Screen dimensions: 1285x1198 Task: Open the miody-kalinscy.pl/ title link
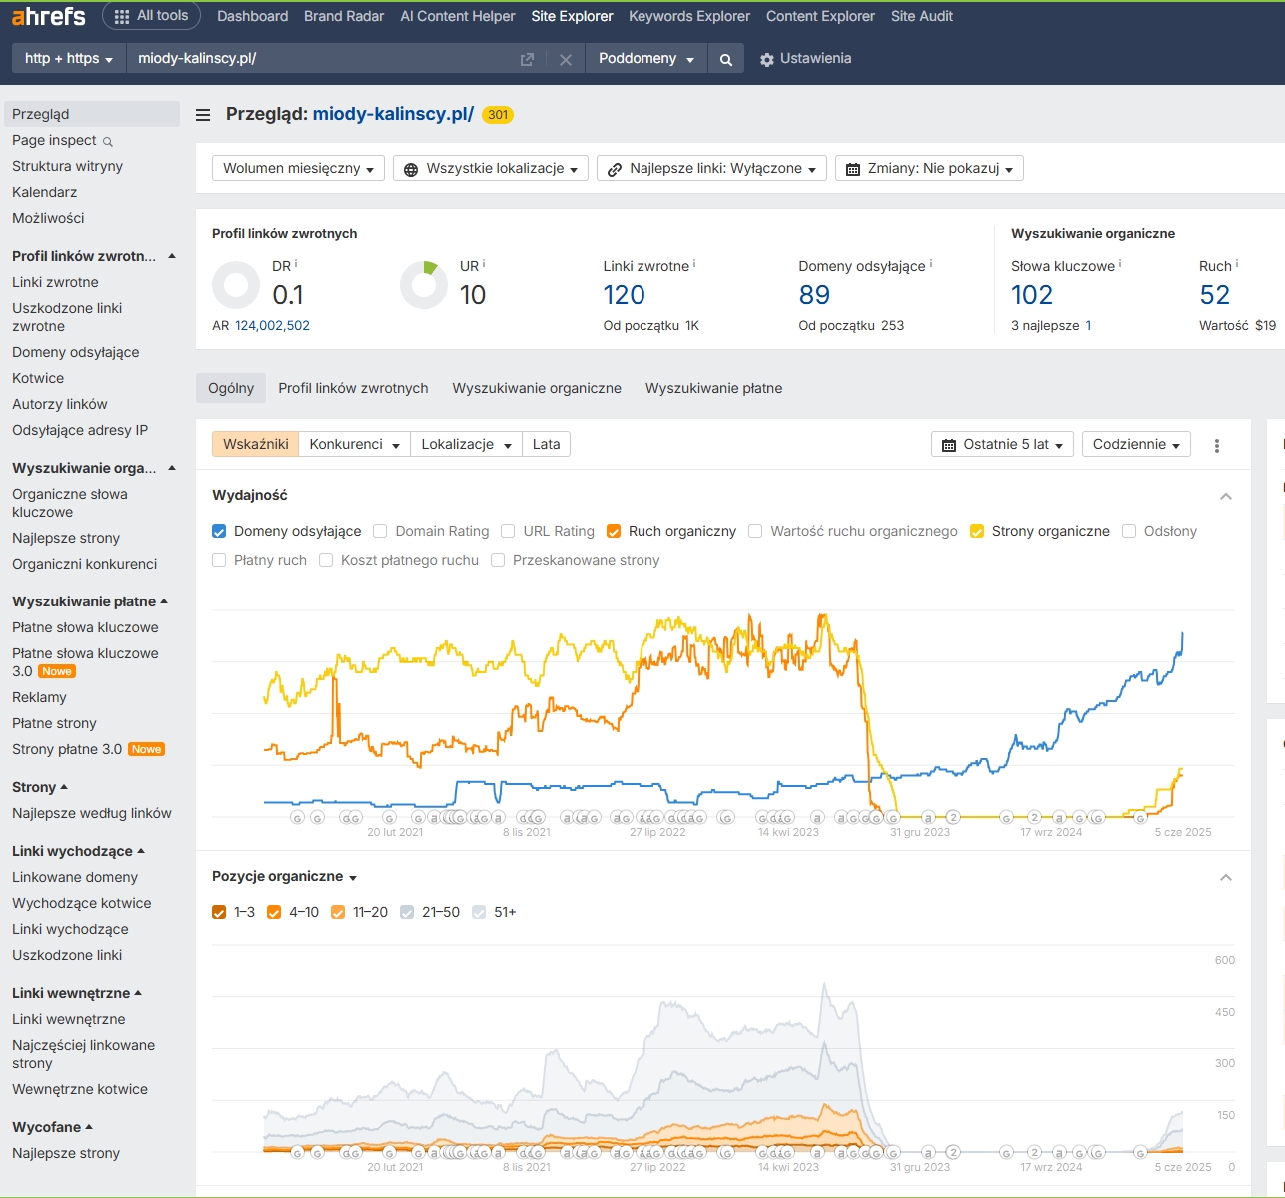393,114
